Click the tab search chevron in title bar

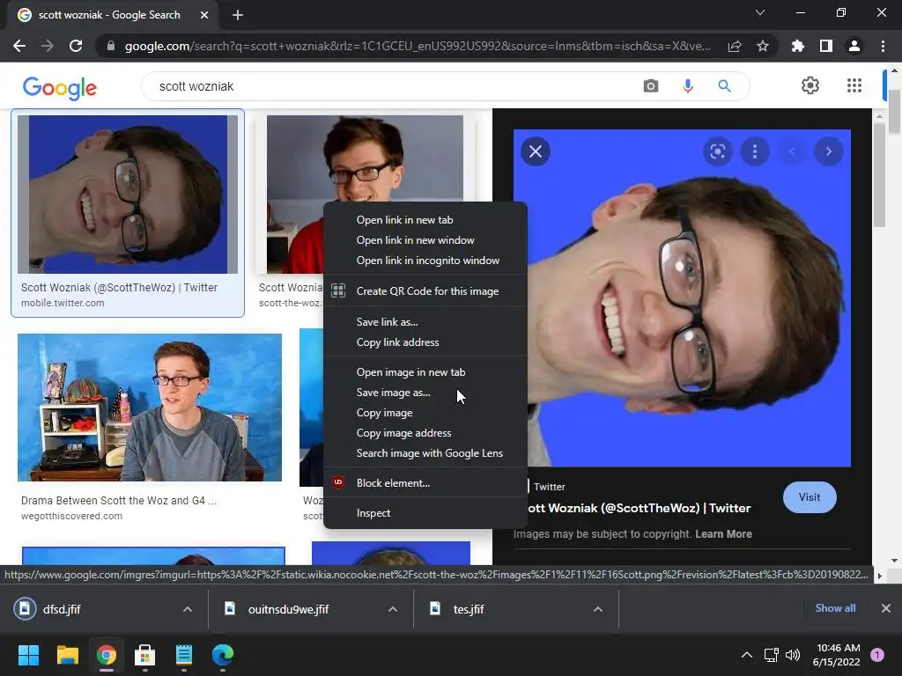[x=760, y=12]
